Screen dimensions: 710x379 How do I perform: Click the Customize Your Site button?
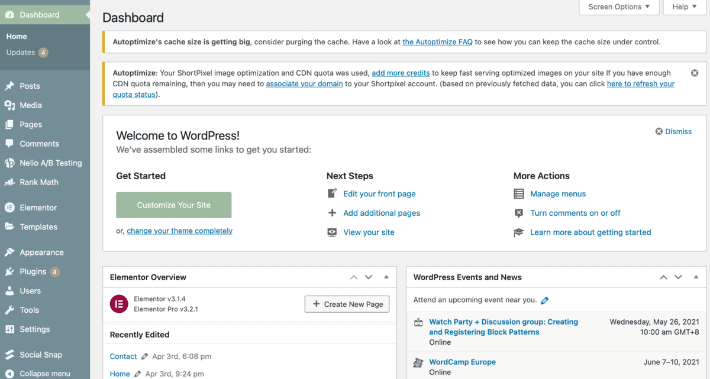[173, 205]
